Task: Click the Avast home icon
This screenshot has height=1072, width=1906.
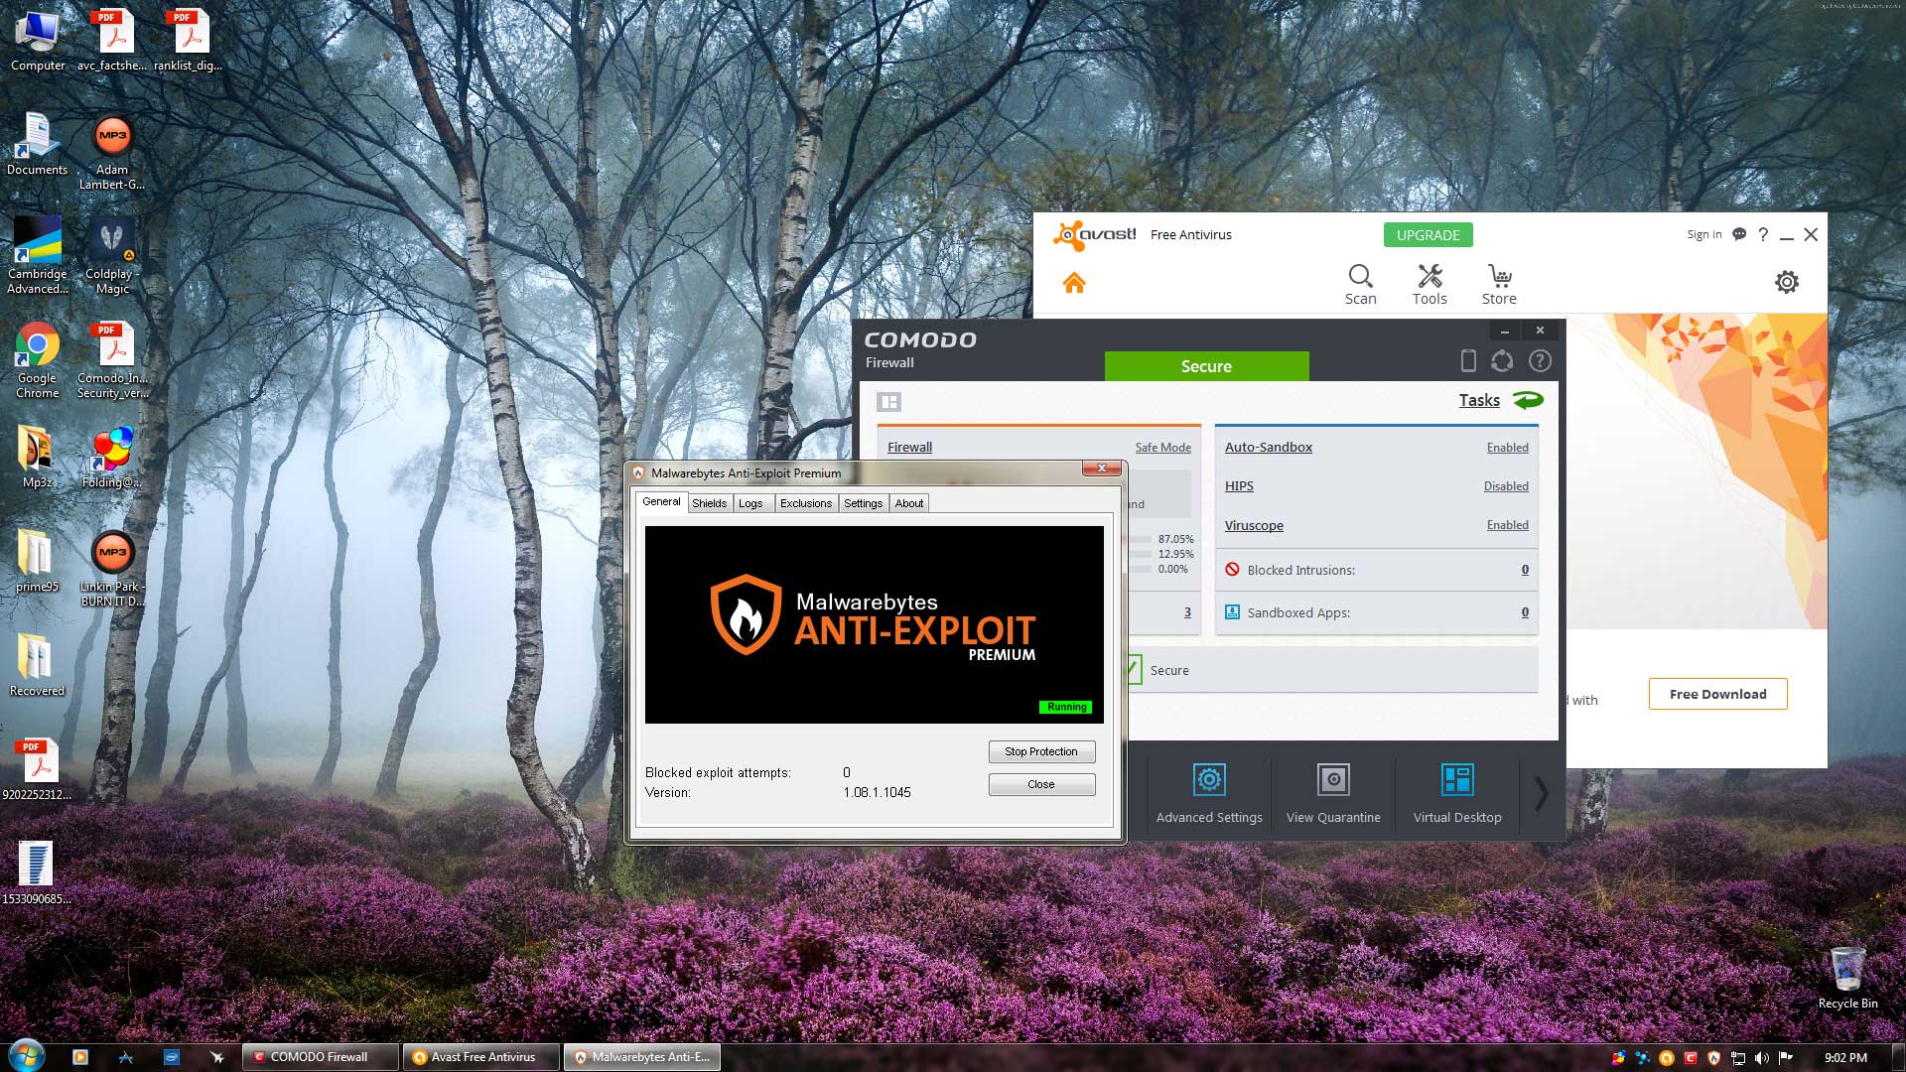Action: pos(1073,283)
